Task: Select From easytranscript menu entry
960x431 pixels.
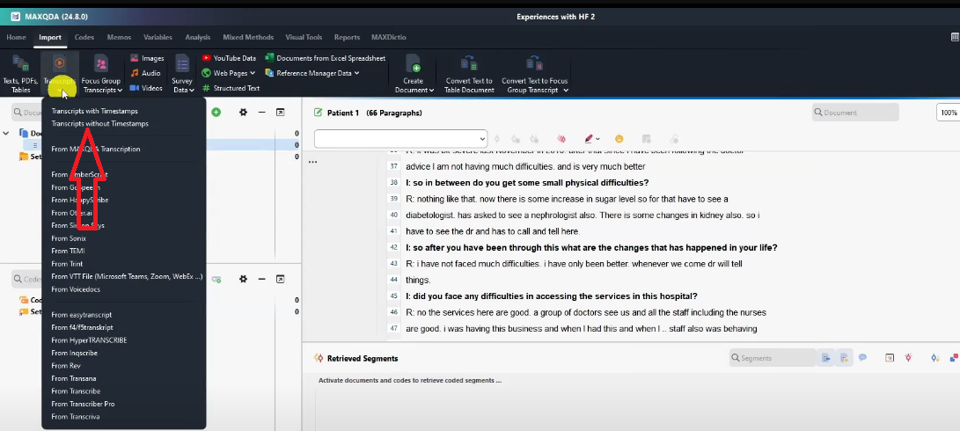Action: pyautogui.click(x=82, y=315)
